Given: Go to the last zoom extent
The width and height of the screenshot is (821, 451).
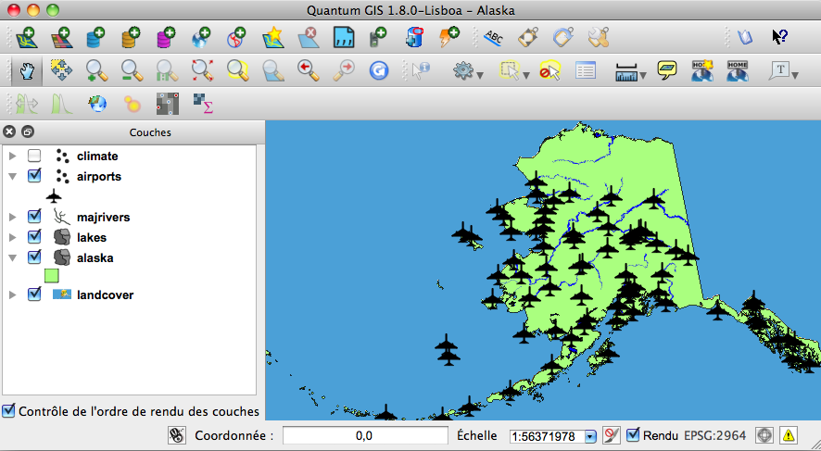Looking at the screenshot, I should pos(308,70).
